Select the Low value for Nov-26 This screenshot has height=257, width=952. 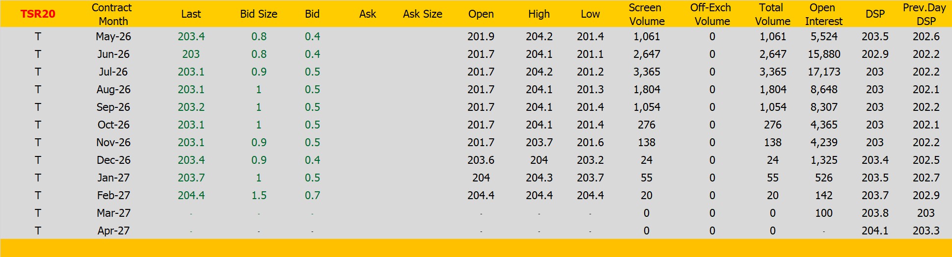click(590, 143)
